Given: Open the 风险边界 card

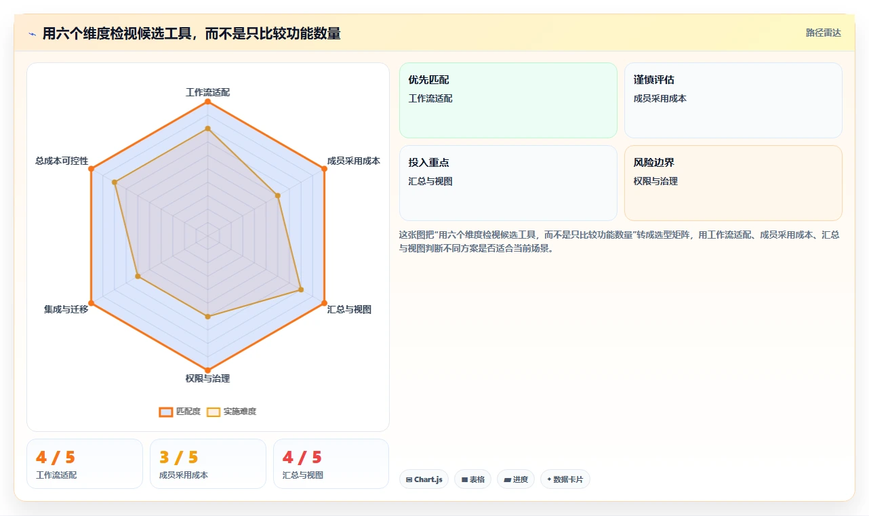Looking at the screenshot, I should click(x=733, y=183).
